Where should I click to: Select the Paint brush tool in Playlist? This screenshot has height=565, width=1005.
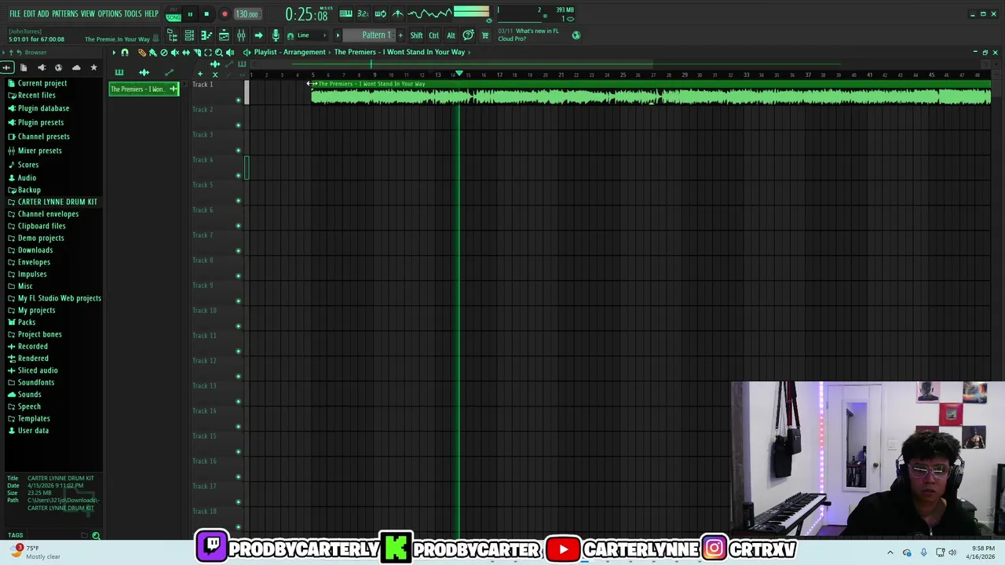pyautogui.click(x=152, y=53)
